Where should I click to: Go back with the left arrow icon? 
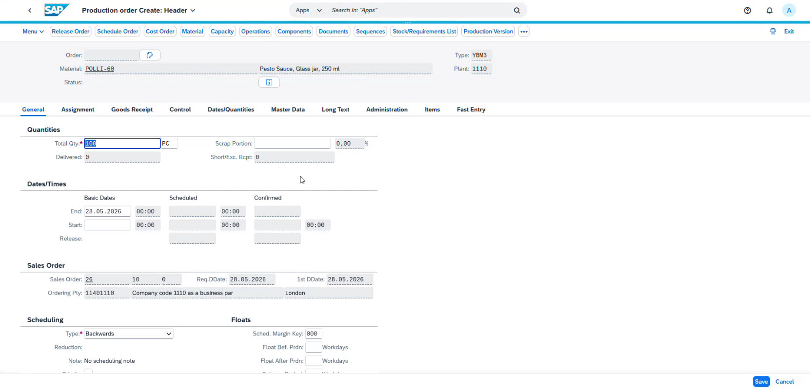[x=30, y=10]
